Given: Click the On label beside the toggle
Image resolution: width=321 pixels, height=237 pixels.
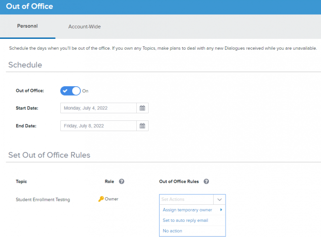Looking at the screenshot, I should (85, 91).
